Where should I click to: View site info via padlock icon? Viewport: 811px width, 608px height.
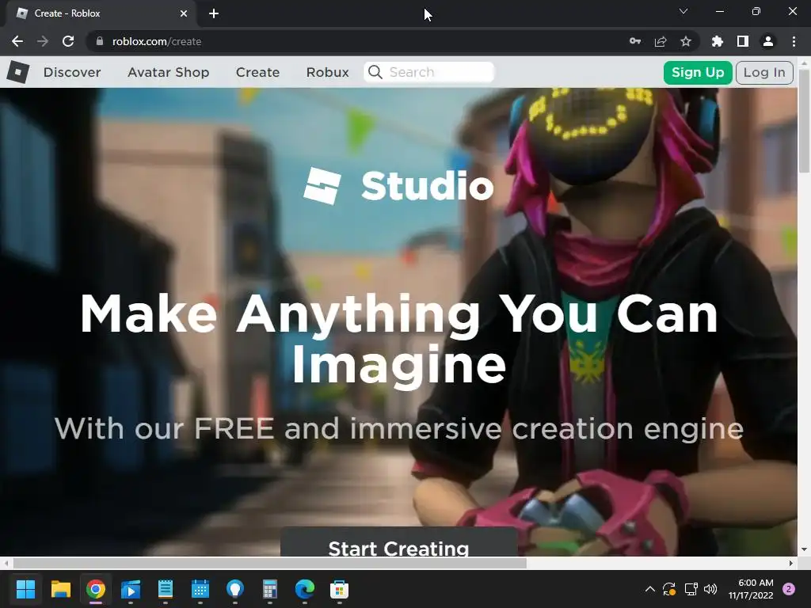coord(99,41)
